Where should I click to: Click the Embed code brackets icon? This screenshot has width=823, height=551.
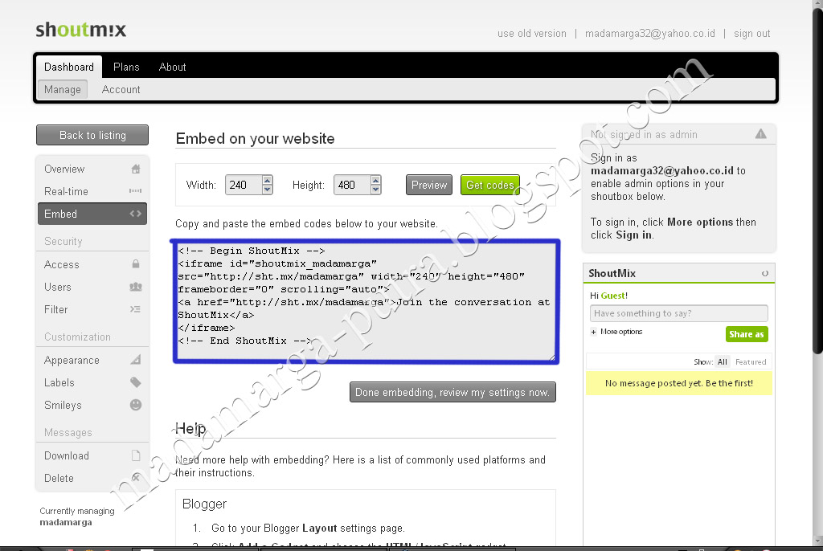tap(135, 214)
